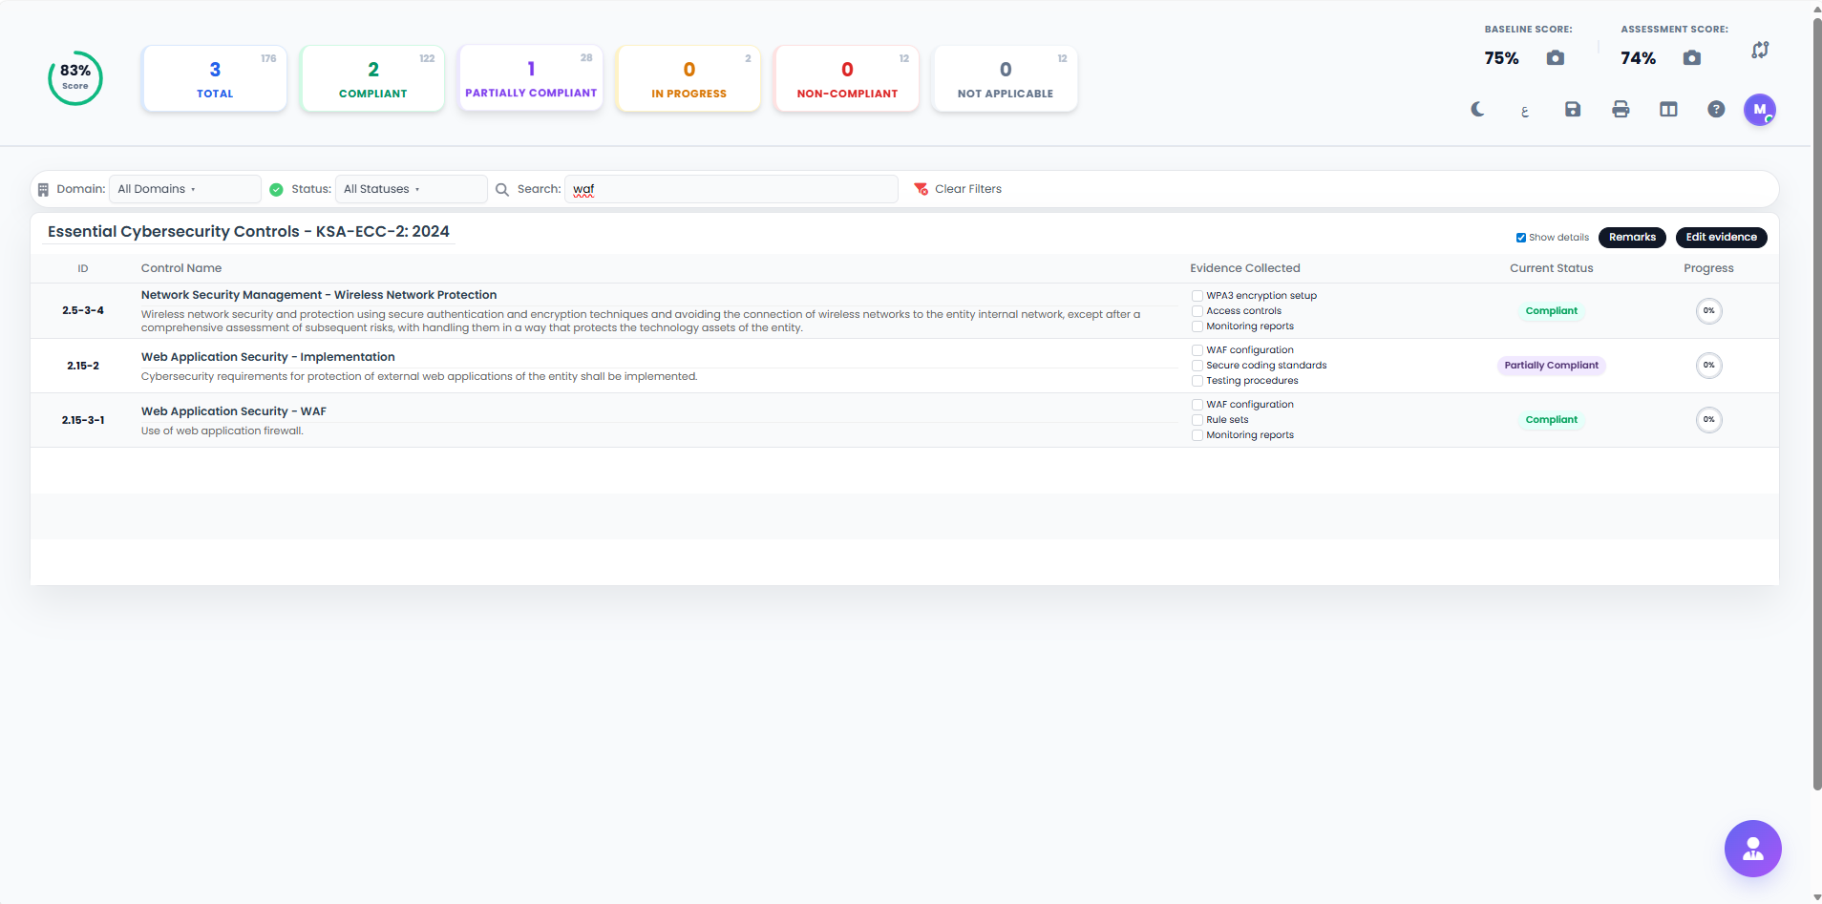
Task: Switch to dark mode with the moon icon
Action: coord(1477,110)
